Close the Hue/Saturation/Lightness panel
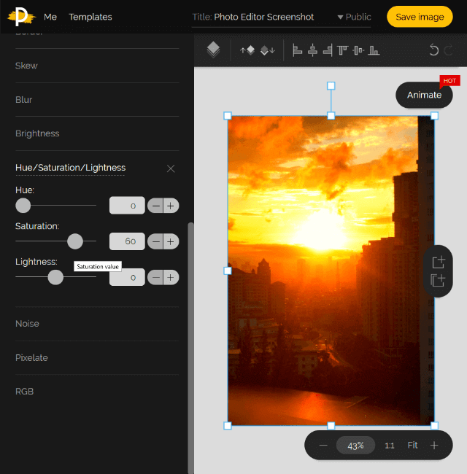 click(171, 168)
